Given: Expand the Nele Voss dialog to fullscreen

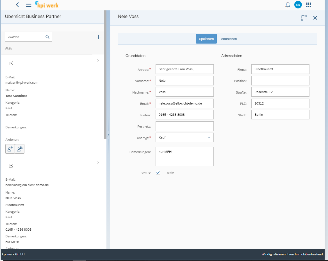Looking at the screenshot, I should [x=304, y=18].
